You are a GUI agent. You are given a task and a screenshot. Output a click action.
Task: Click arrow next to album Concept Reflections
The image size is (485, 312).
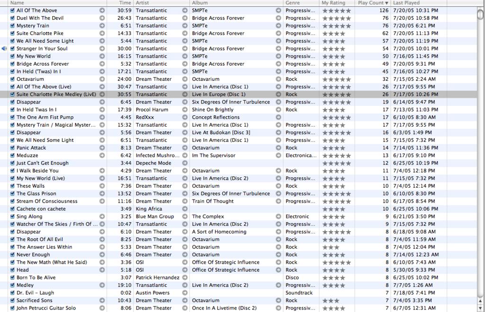click(278, 117)
